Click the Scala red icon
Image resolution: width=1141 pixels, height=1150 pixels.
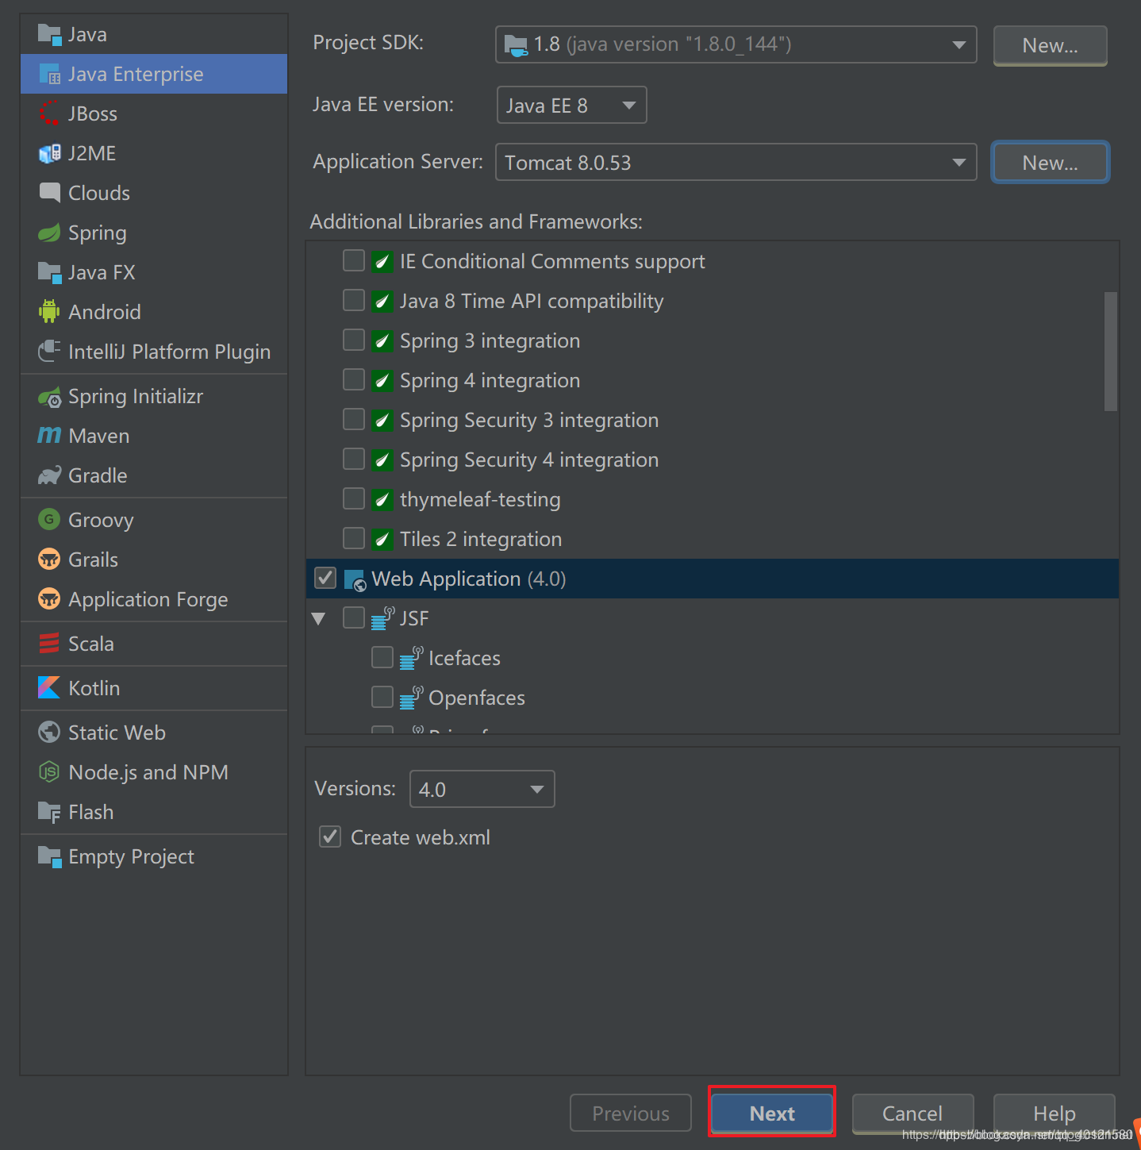(49, 644)
